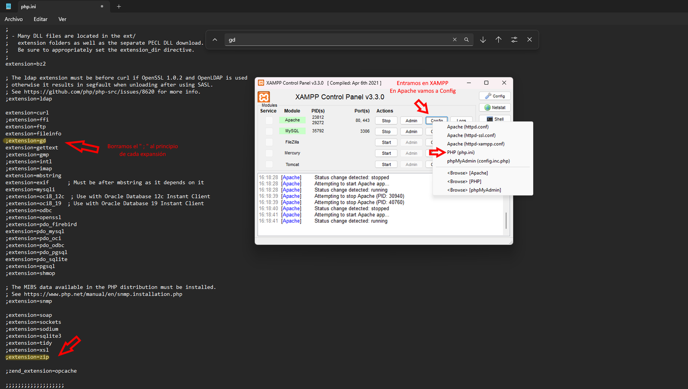Click XAMPP title bar app icon
The height and width of the screenshot is (389, 688).
coord(261,83)
